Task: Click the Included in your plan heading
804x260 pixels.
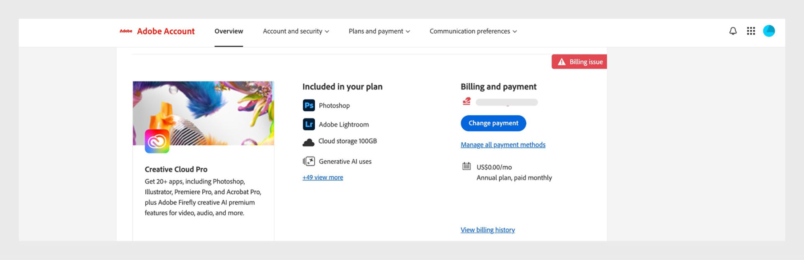Action: (343, 87)
